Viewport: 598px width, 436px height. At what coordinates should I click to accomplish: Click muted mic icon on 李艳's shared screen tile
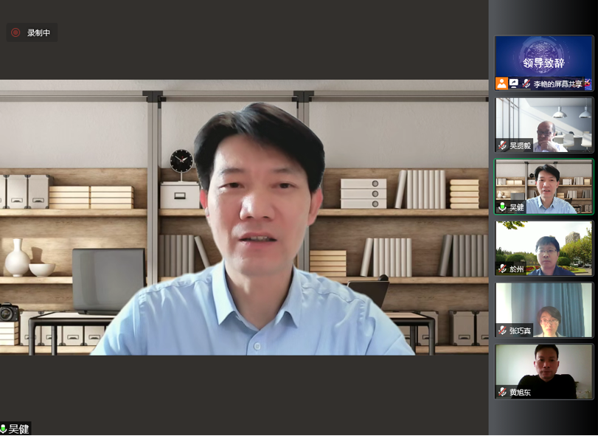click(x=526, y=83)
